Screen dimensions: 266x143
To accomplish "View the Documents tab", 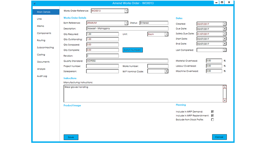I will [x=43, y=62].
